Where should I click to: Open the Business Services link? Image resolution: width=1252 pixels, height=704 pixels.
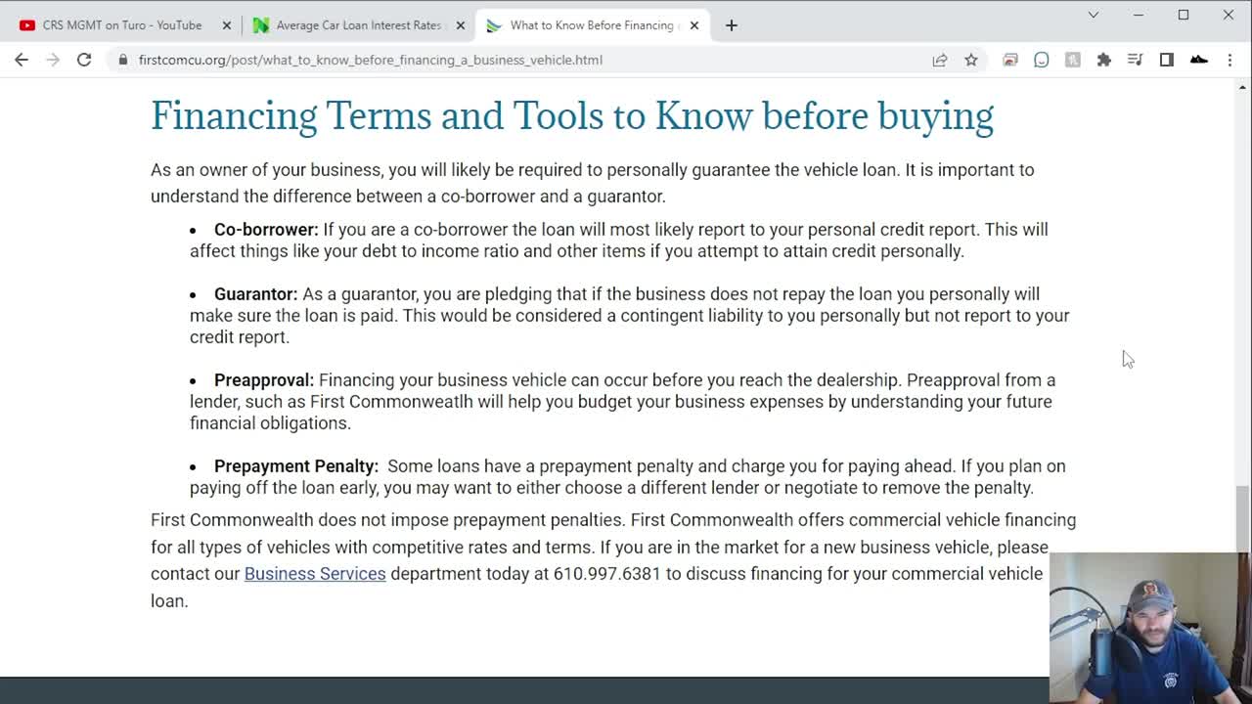315,574
